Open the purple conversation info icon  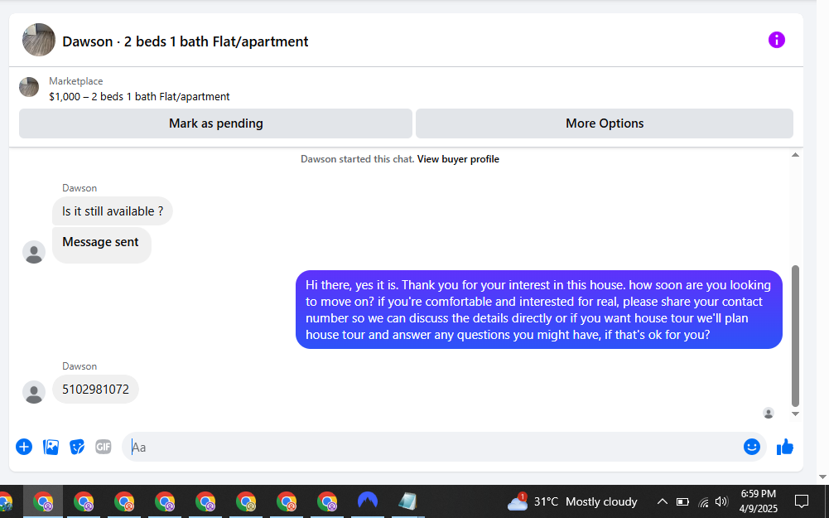tap(776, 40)
